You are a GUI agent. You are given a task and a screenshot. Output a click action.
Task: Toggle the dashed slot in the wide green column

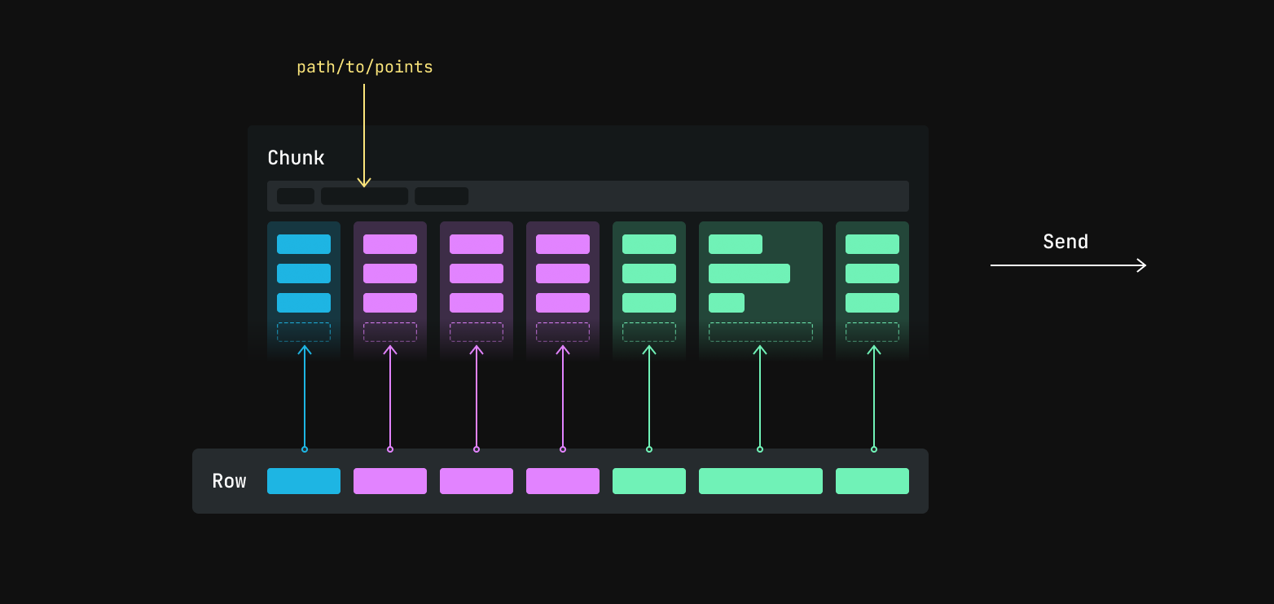point(761,332)
